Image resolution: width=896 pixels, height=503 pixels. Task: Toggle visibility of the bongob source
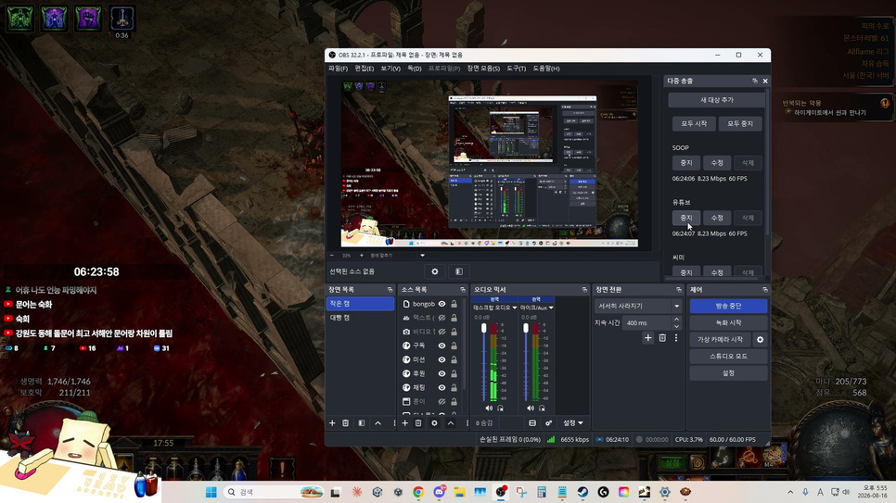(442, 304)
